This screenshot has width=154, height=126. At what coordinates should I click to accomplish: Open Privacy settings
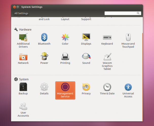pos(86,89)
